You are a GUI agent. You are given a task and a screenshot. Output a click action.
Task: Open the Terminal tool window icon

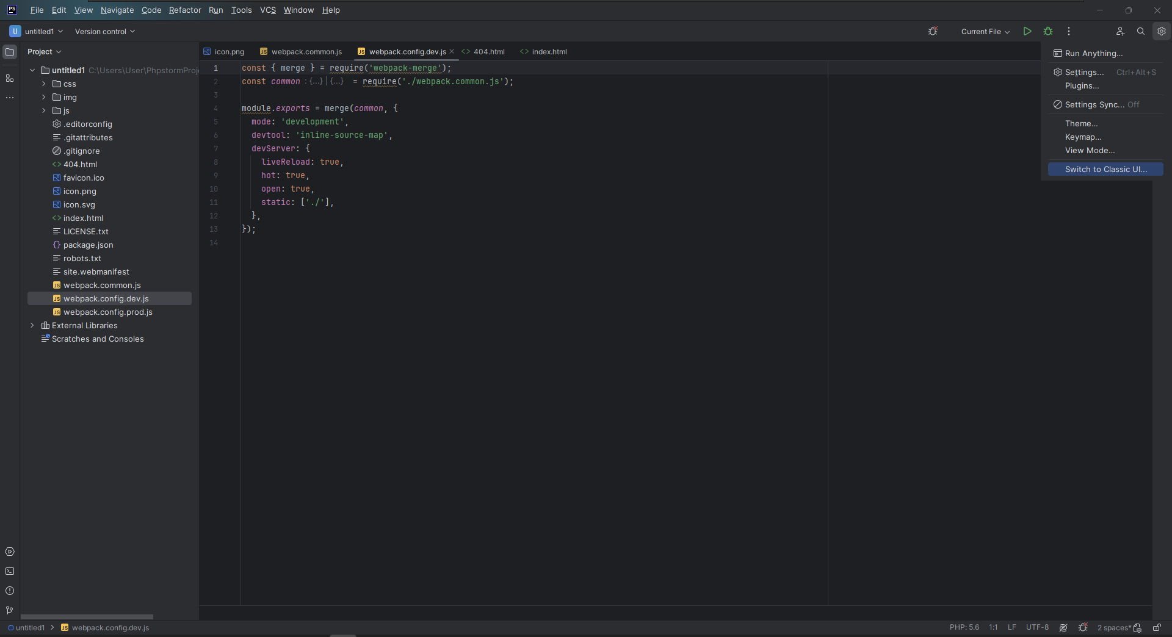click(x=10, y=571)
